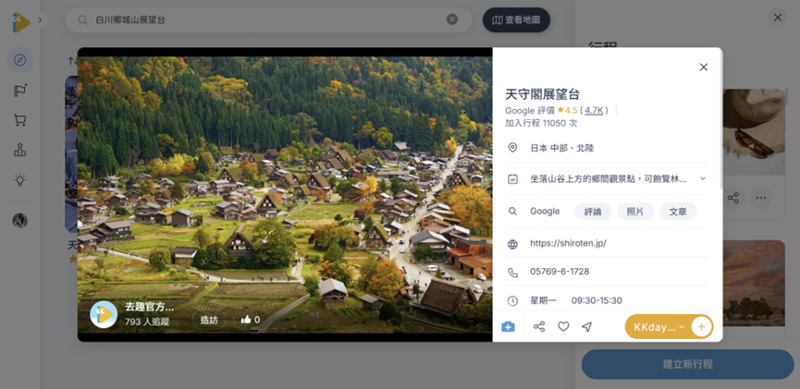
Task: Click the search box containing 白川鄉城山展望台
Action: (269, 20)
